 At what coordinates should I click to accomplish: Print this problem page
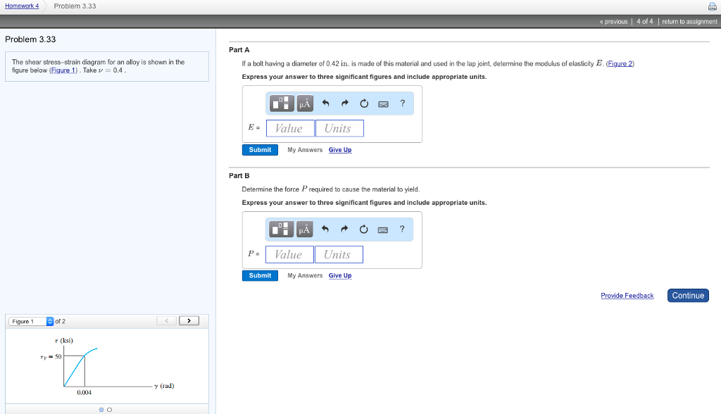pyautogui.click(x=713, y=6)
